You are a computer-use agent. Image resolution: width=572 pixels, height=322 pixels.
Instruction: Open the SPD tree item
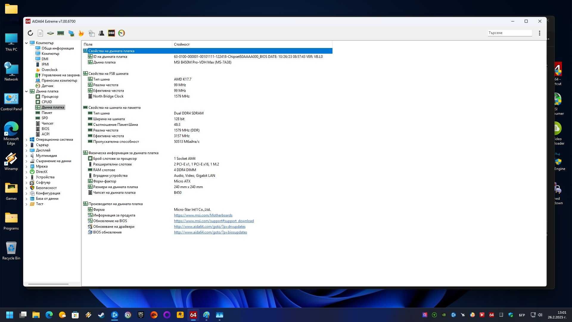[x=45, y=118]
